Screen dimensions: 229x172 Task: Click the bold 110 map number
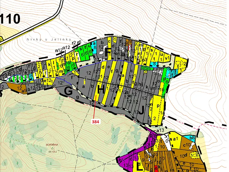tap(10, 19)
